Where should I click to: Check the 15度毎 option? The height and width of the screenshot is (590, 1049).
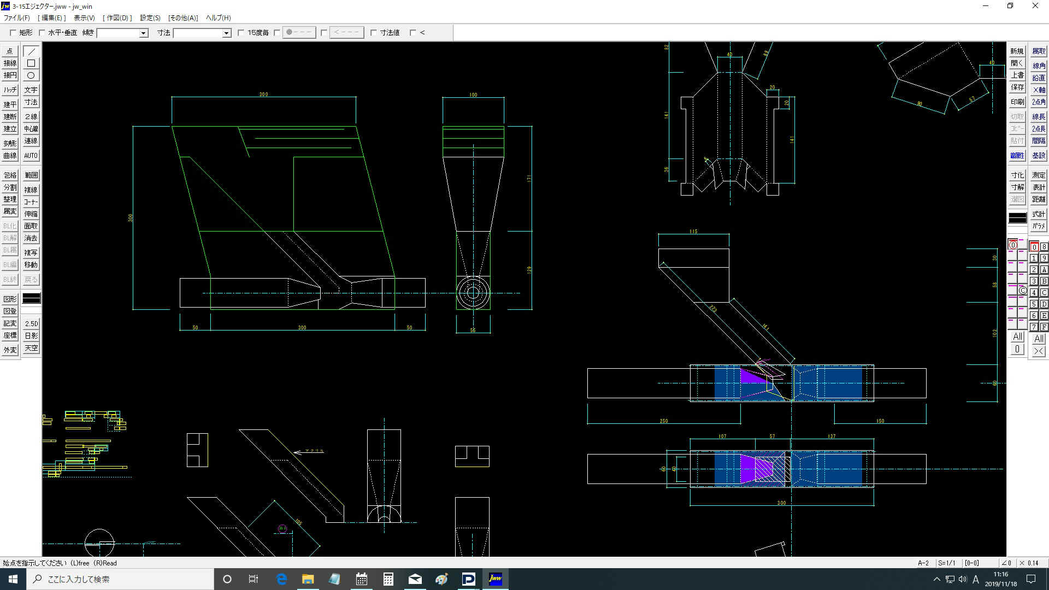pyautogui.click(x=241, y=33)
